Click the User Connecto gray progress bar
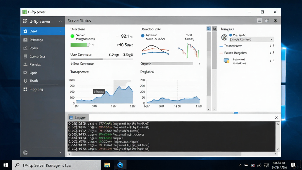The image size is (302, 170). point(101,59)
